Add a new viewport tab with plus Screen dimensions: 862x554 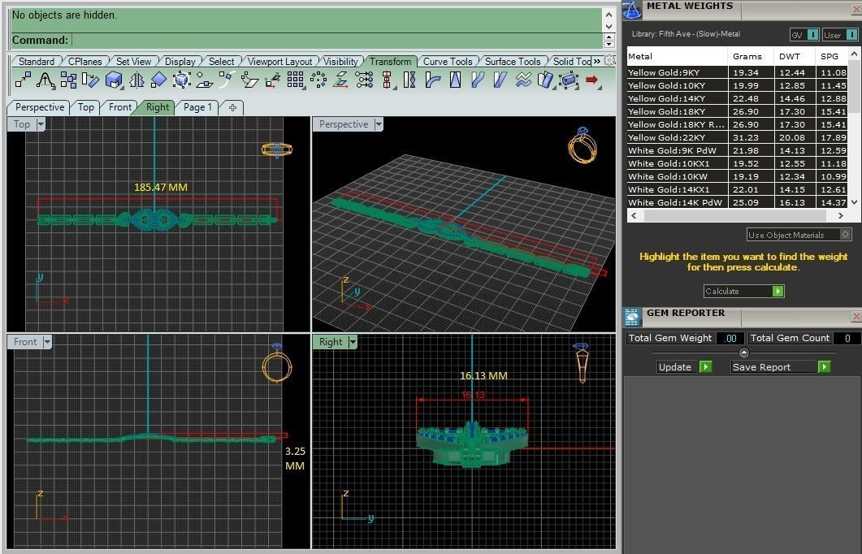click(232, 108)
